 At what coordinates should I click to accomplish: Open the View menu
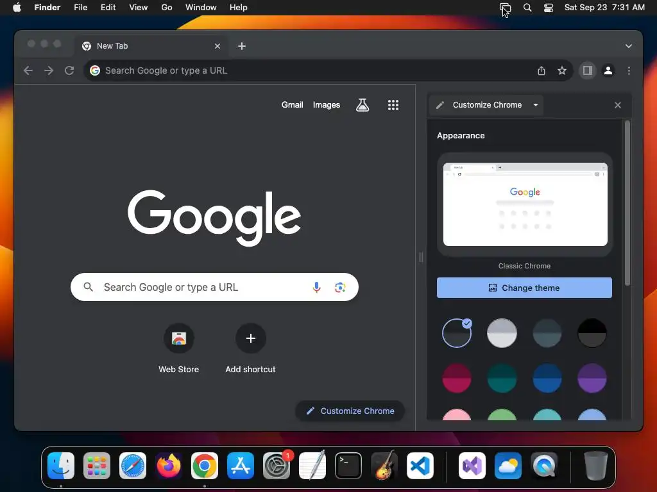[x=139, y=8]
